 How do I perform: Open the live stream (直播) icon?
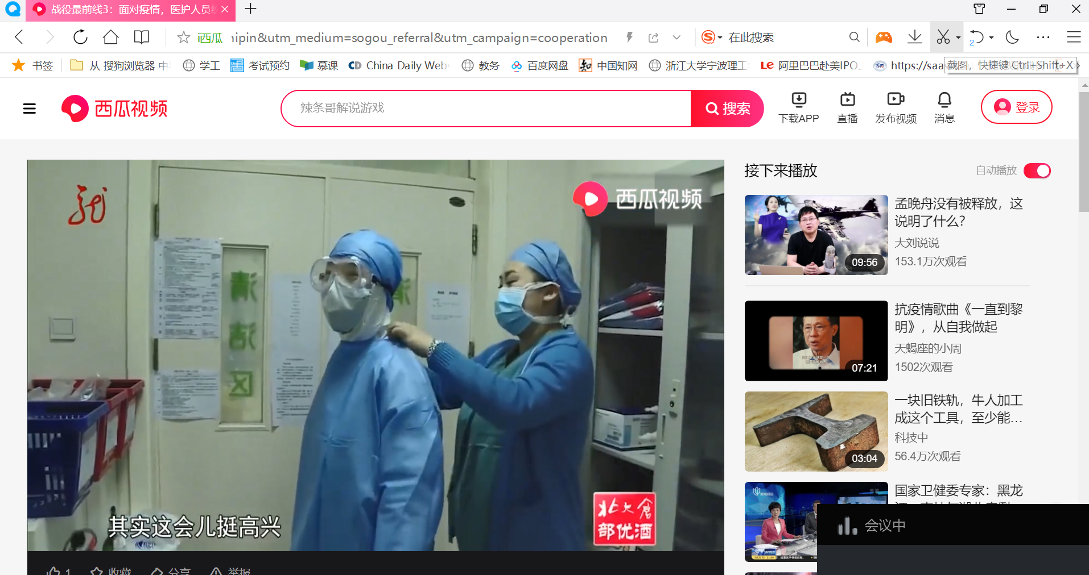pos(847,101)
